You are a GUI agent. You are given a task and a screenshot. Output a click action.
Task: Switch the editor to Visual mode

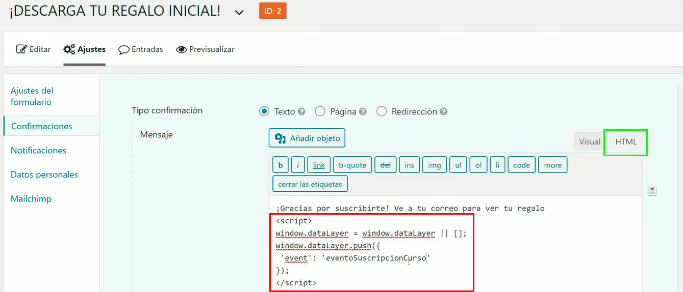(589, 142)
